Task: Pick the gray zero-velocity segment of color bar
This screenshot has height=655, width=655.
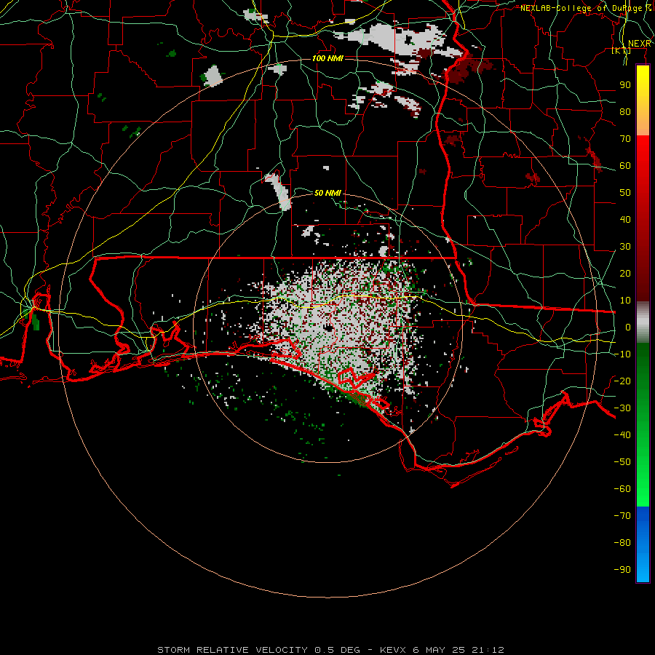Action: pyautogui.click(x=643, y=322)
